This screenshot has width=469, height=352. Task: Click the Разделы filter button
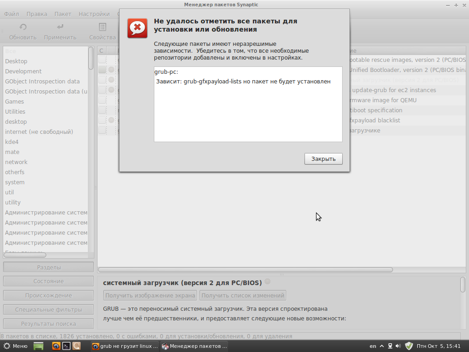[49, 267]
